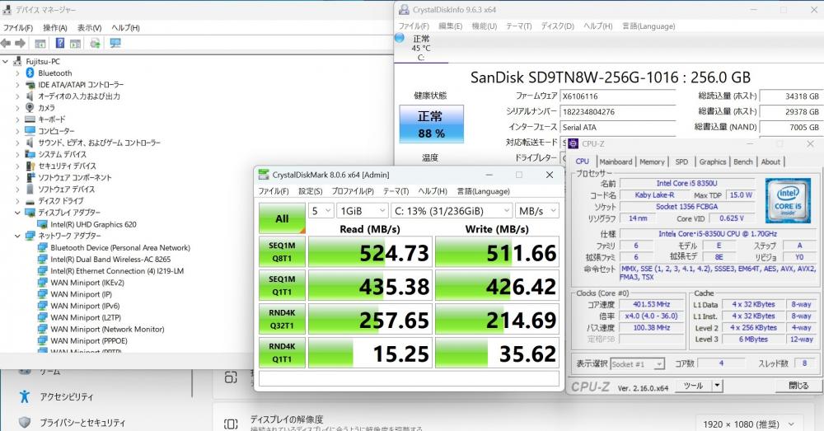Open the drive selection C: 13% dropdown
The height and width of the screenshot is (431, 824).
pos(452,211)
